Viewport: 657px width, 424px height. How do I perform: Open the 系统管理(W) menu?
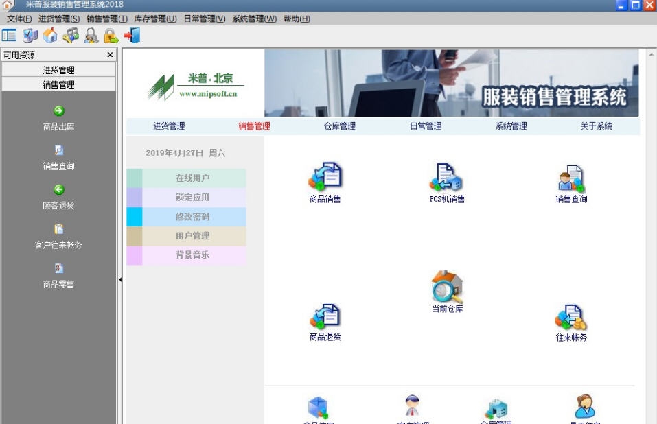coord(253,19)
